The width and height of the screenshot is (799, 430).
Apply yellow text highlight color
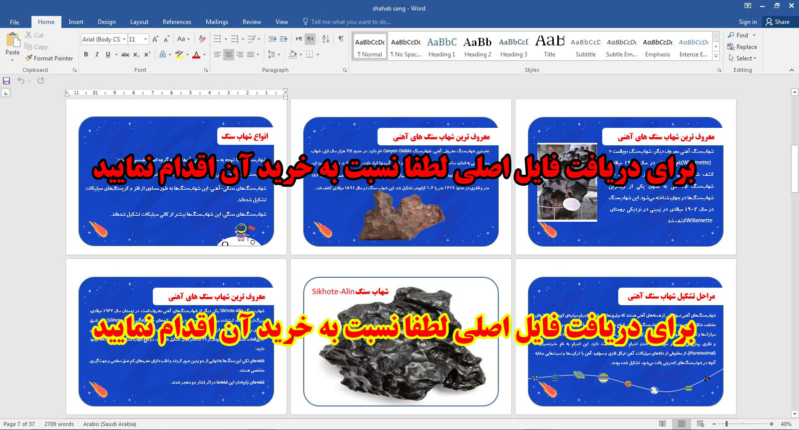pos(179,54)
